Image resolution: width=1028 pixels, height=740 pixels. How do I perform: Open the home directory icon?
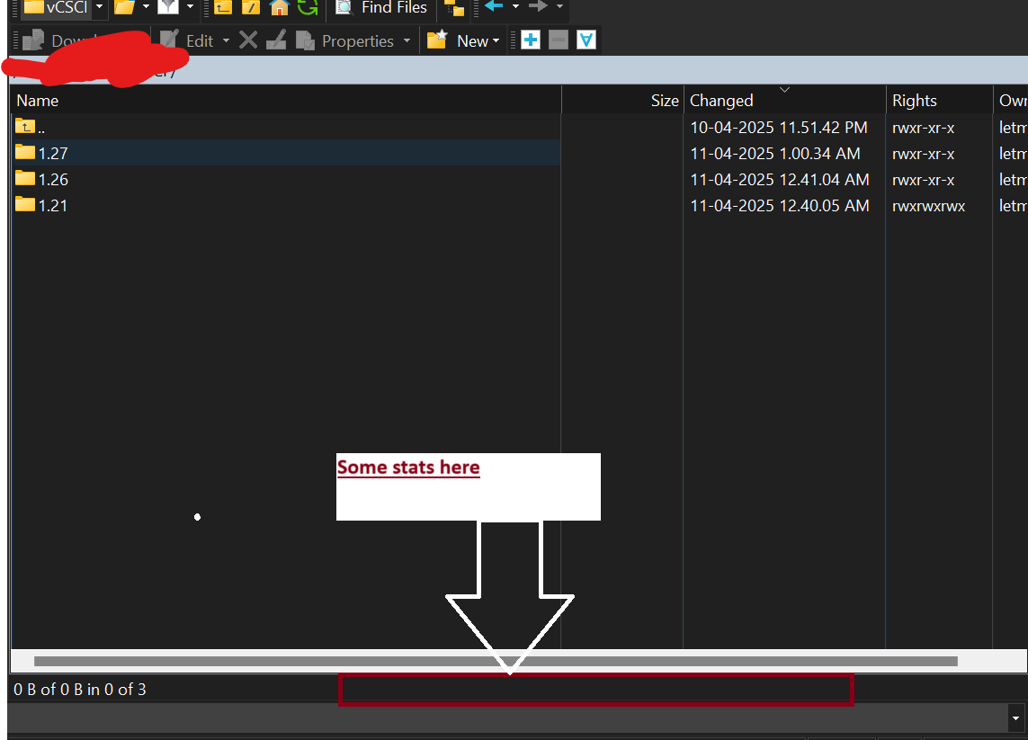pos(280,8)
